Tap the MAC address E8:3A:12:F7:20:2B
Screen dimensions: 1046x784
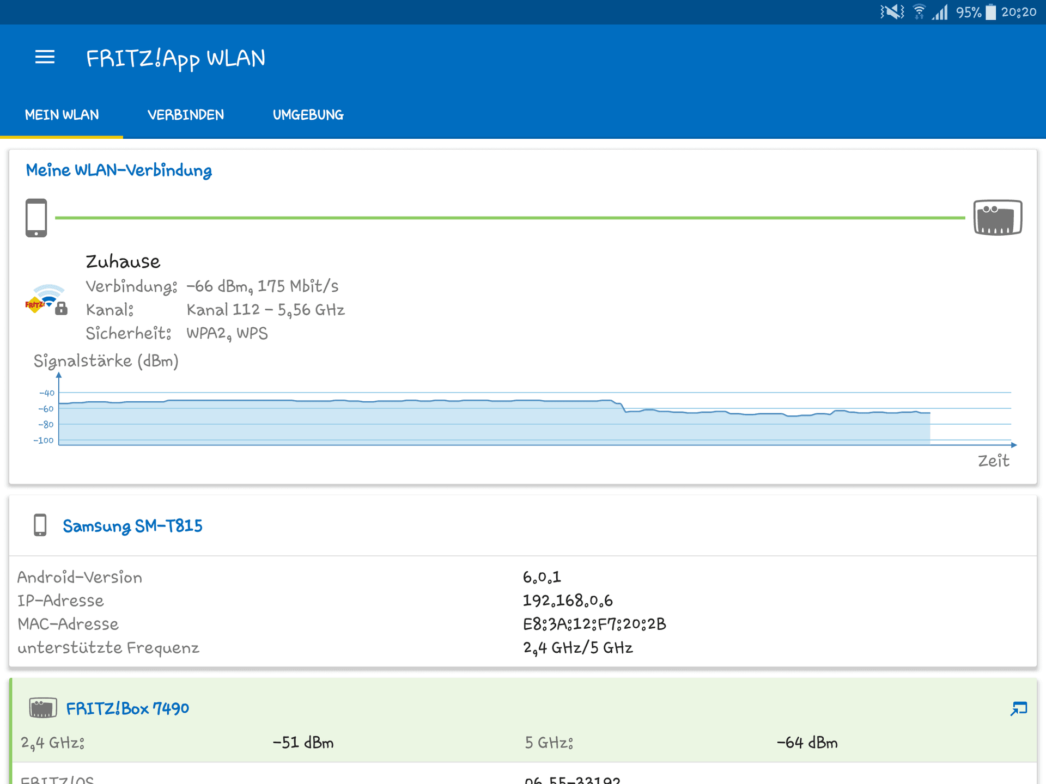[594, 624]
